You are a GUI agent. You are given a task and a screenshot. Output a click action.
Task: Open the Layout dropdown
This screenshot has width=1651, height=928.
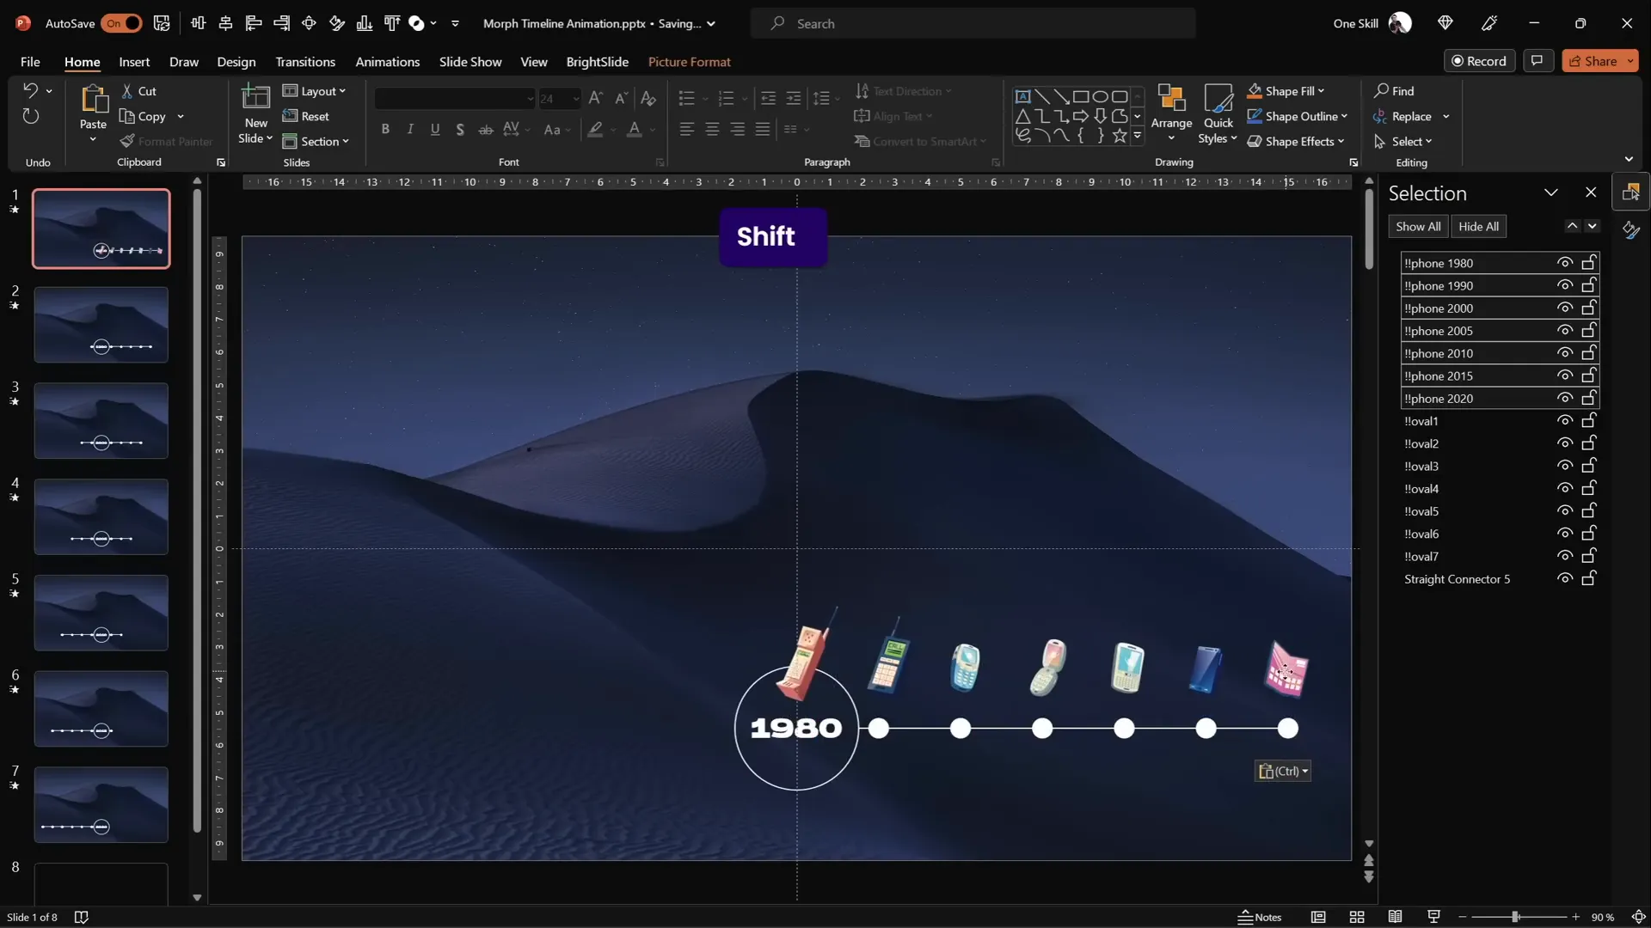click(x=314, y=91)
